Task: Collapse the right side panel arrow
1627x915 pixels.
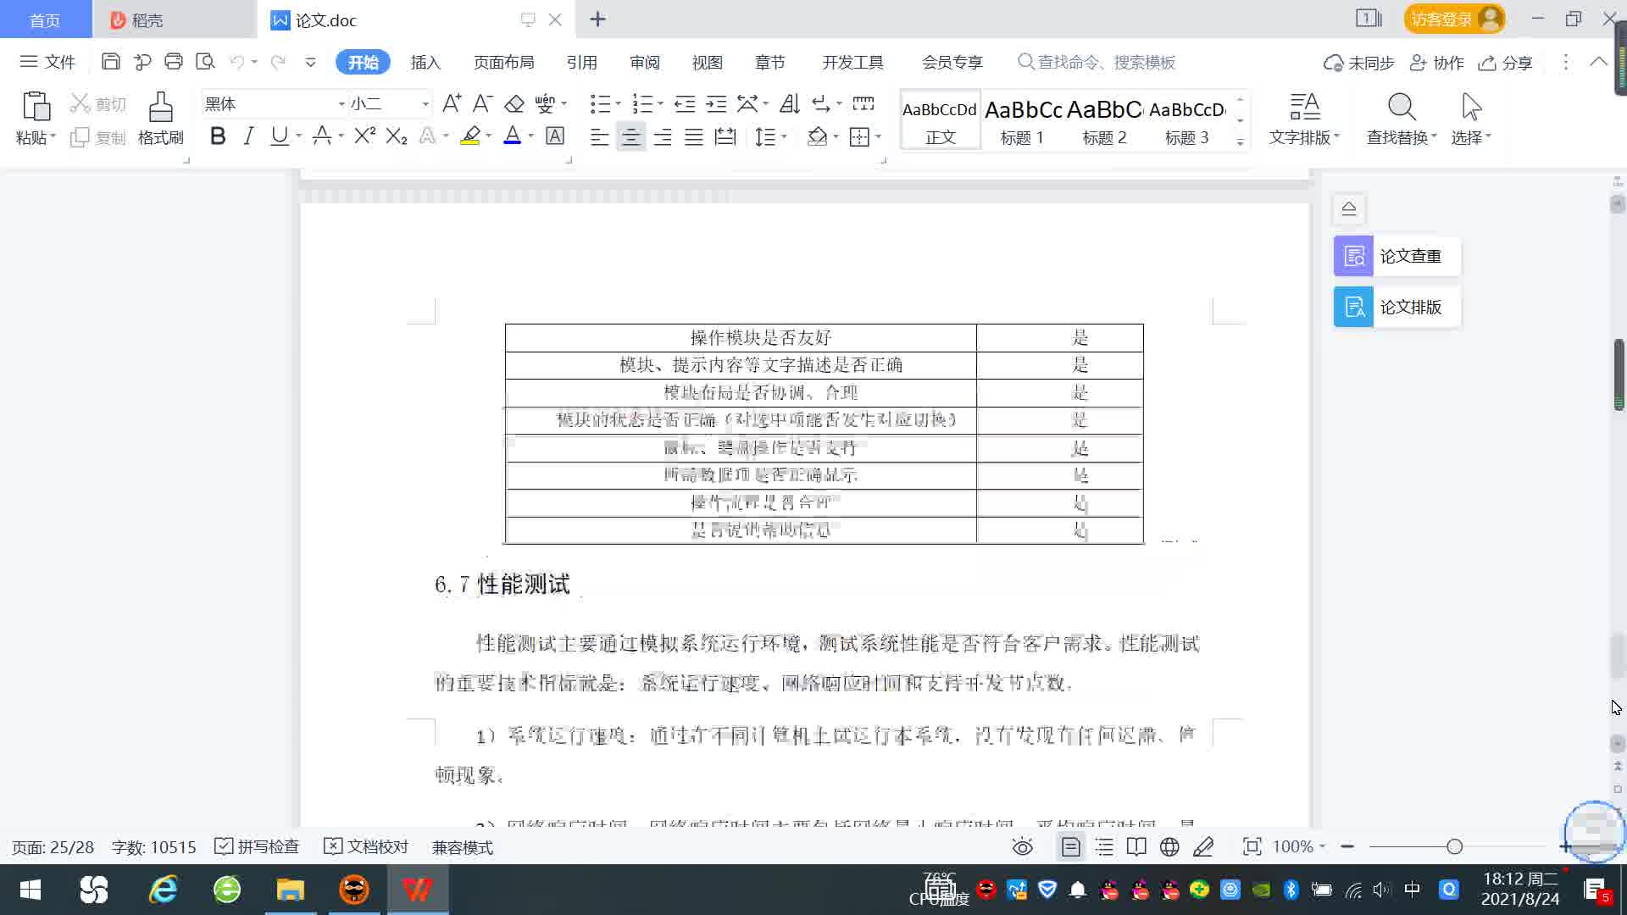Action: click(x=1349, y=208)
